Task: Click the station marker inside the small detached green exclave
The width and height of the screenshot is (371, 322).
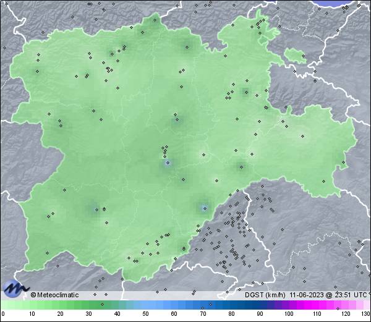Action: pyautogui.click(x=304, y=56)
